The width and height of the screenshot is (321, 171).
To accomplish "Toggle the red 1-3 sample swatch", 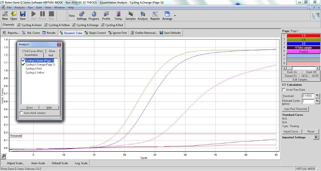I will coord(304,36).
